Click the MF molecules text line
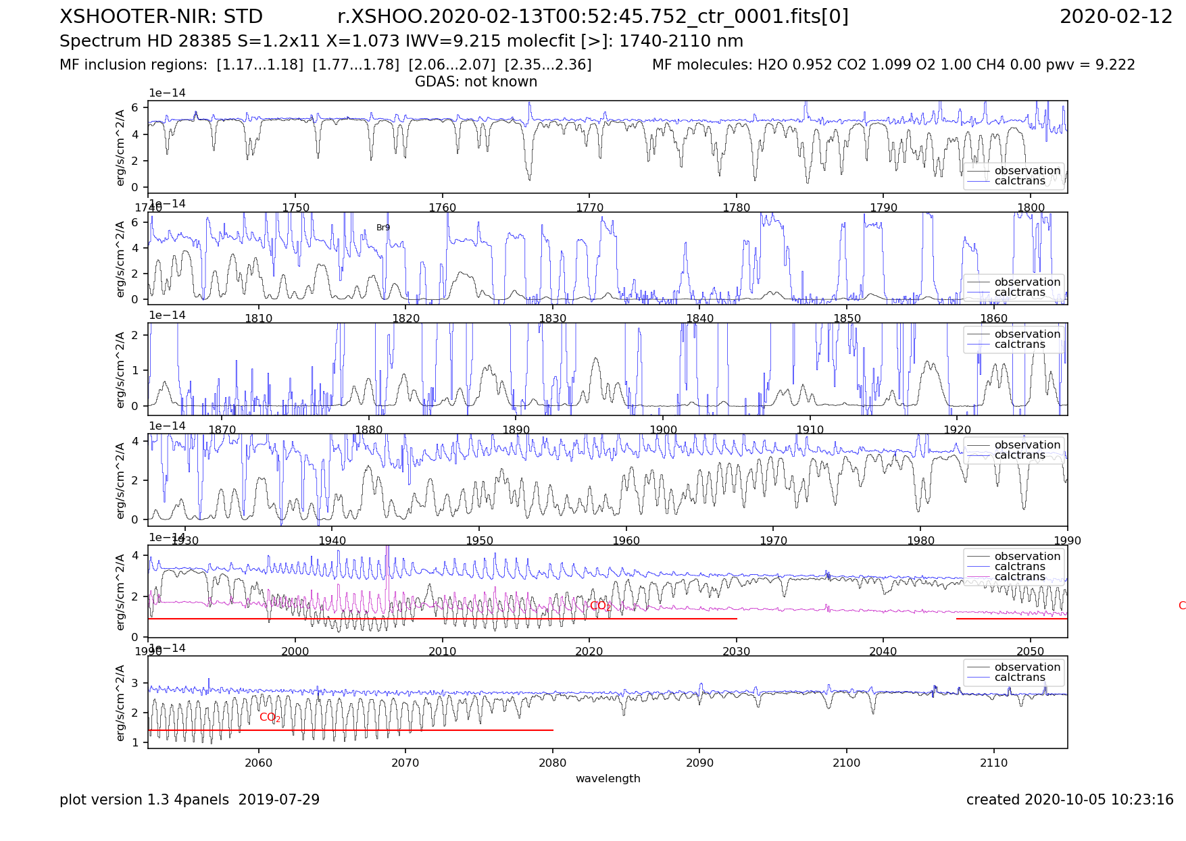The width and height of the screenshot is (1186, 841). coord(893,65)
